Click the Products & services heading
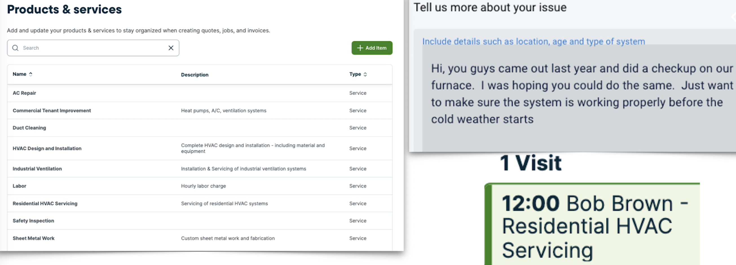 [x=64, y=9]
